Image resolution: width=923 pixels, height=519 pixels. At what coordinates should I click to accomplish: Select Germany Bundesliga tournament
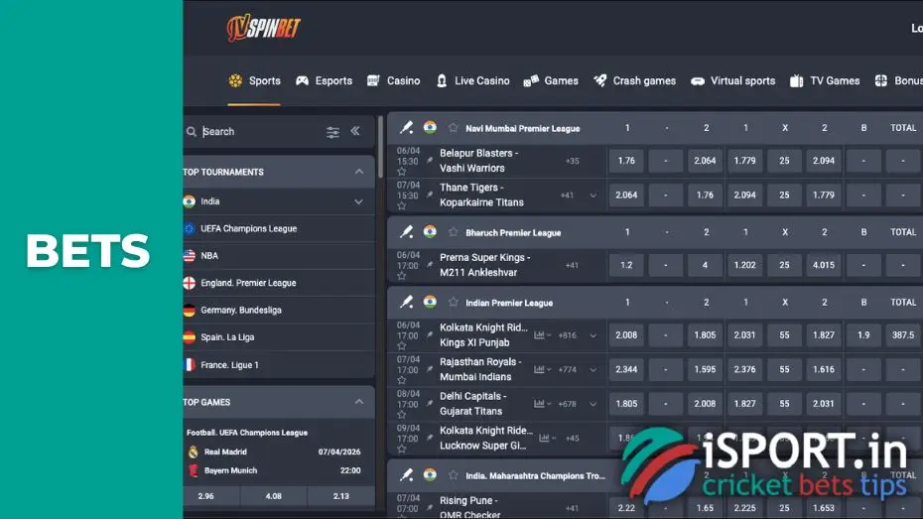278,310
